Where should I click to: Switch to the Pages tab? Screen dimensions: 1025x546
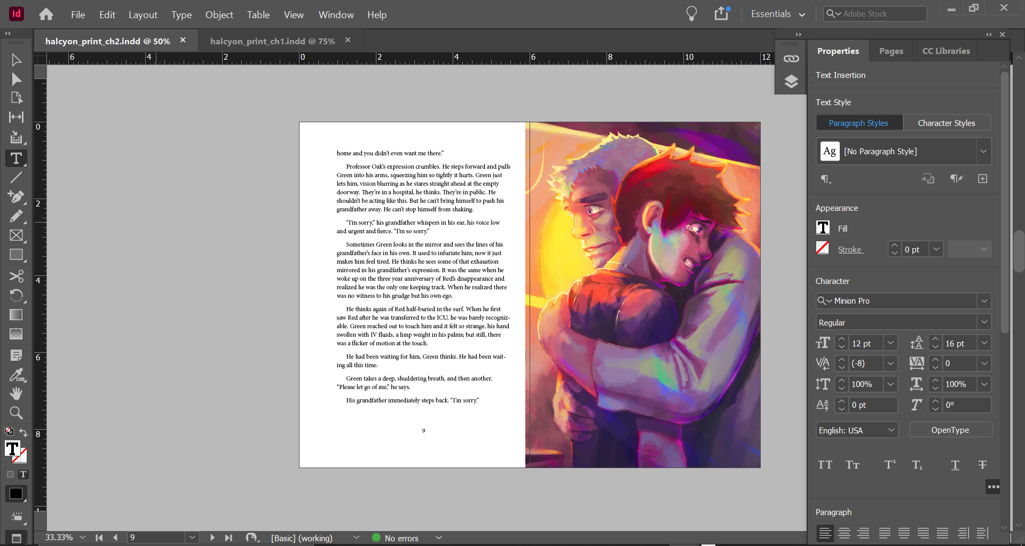click(891, 51)
